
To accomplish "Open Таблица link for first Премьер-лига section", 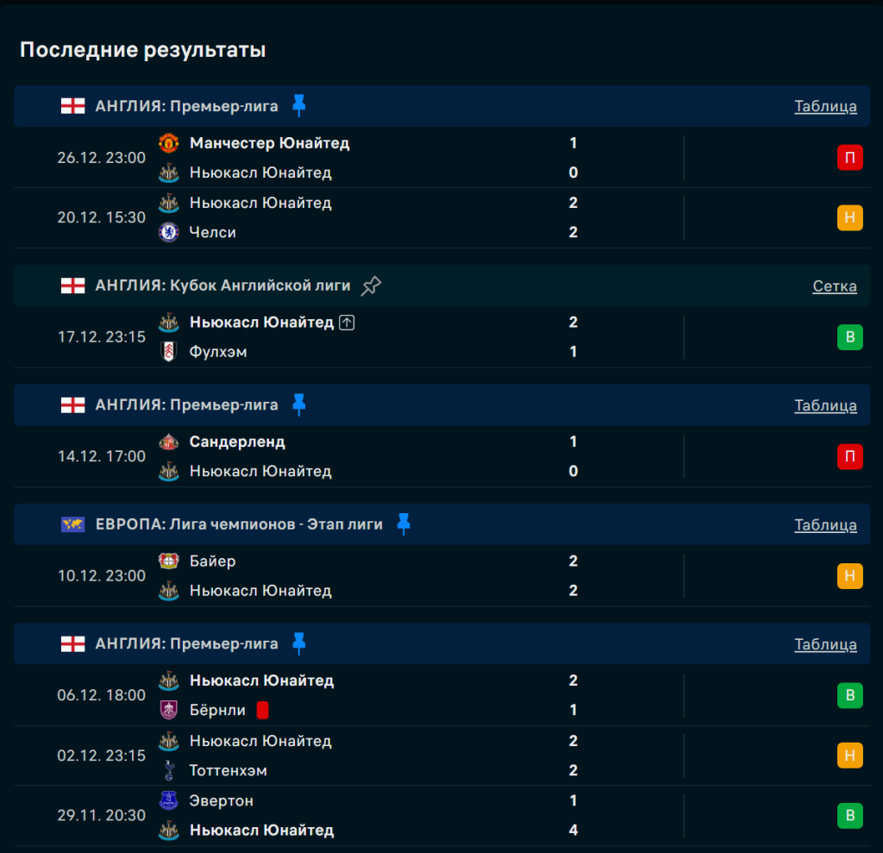I will [825, 106].
